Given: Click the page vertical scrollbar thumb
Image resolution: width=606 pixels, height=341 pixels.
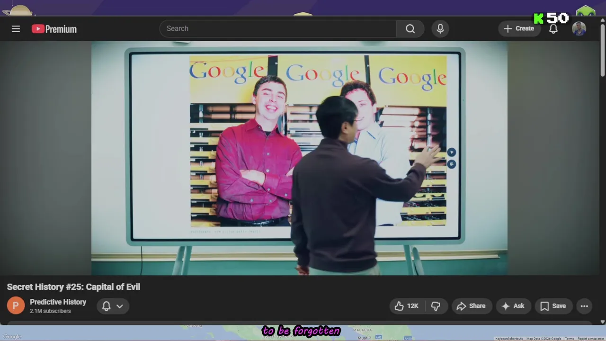Looking at the screenshot, I should pos(602,50).
